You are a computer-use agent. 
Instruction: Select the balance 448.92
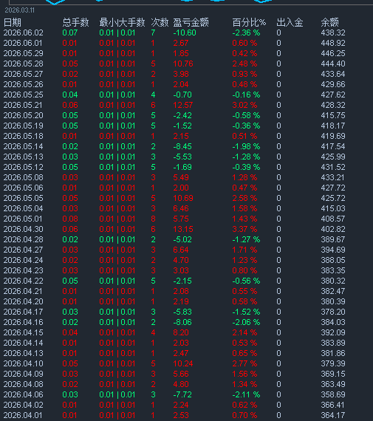[333, 43]
